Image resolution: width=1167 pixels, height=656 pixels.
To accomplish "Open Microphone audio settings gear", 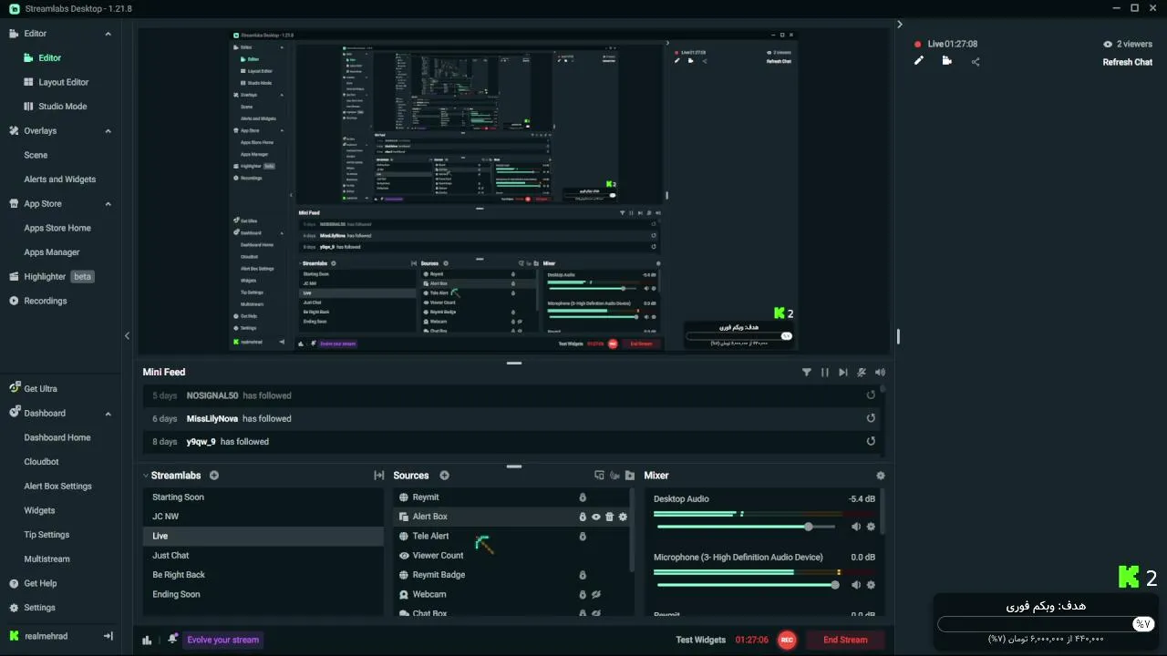I will (871, 585).
